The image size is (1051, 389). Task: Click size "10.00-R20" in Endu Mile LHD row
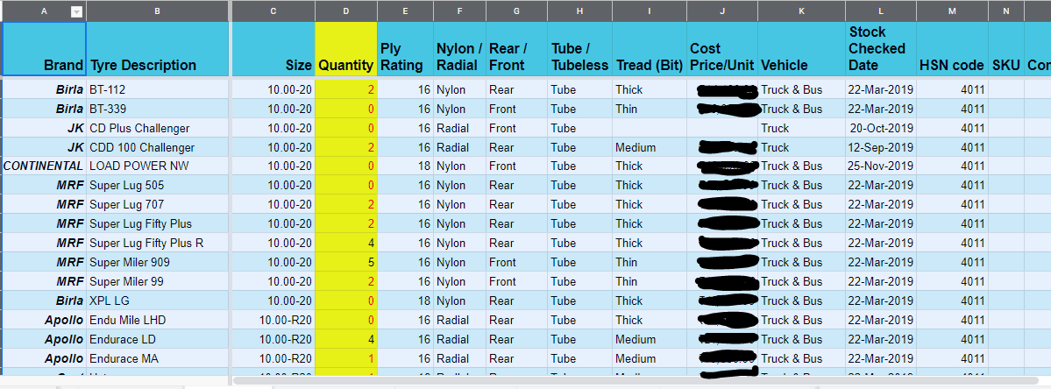[x=273, y=320]
